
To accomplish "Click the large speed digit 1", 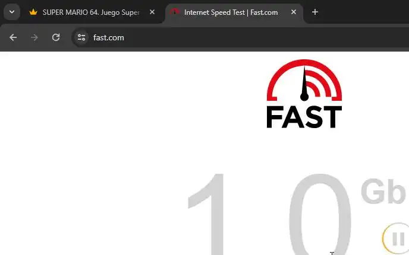I will pyautogui.click(x=207, y=214).
